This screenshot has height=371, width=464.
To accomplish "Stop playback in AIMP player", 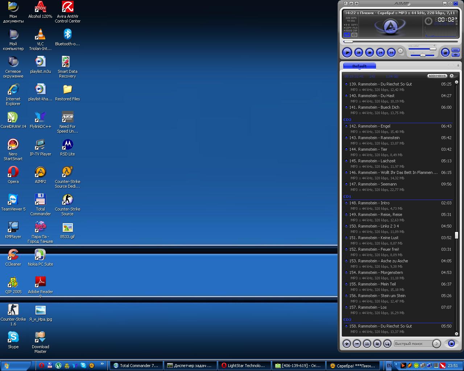I will 369,53.
